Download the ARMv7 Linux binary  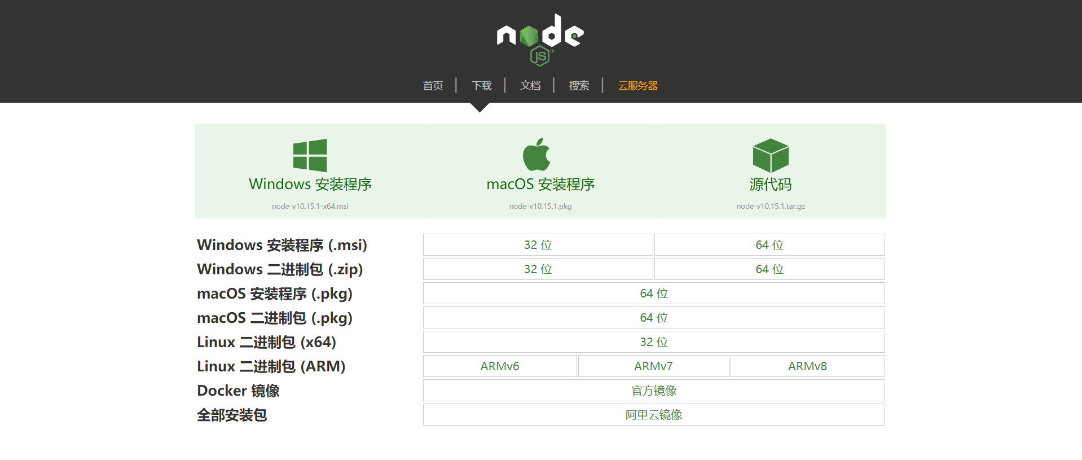tap(653, 366)
